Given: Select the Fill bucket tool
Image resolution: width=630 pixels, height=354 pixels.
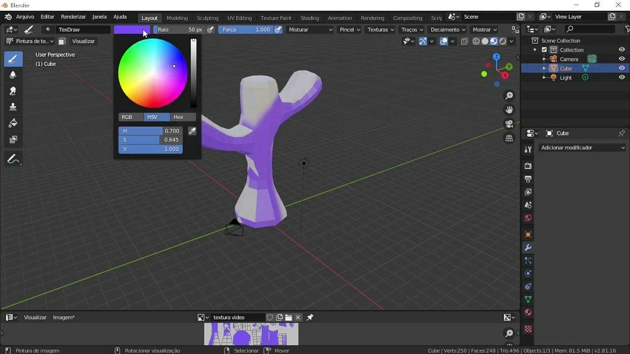Looking at the screenshot, I should point(13,123).
